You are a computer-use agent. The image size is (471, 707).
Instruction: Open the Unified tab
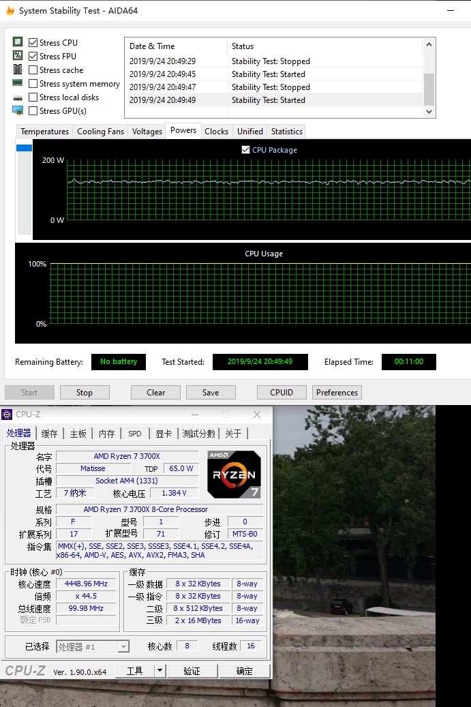(x=250, y=131)
